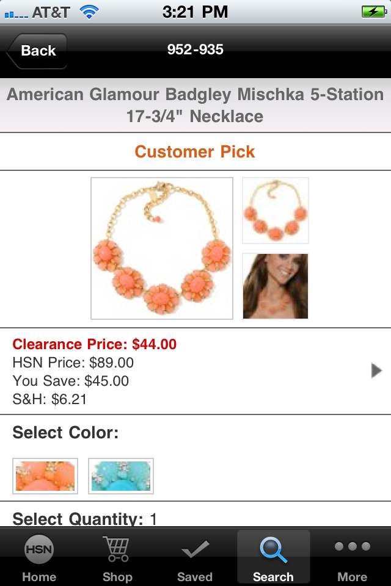The width and height of the screenshot is (391, 586).
Task: Expand price details with the arrow
Action: tap(376, 371)
